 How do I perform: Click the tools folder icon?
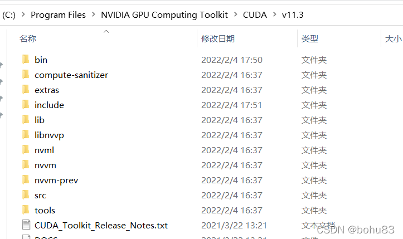point(25,210)
